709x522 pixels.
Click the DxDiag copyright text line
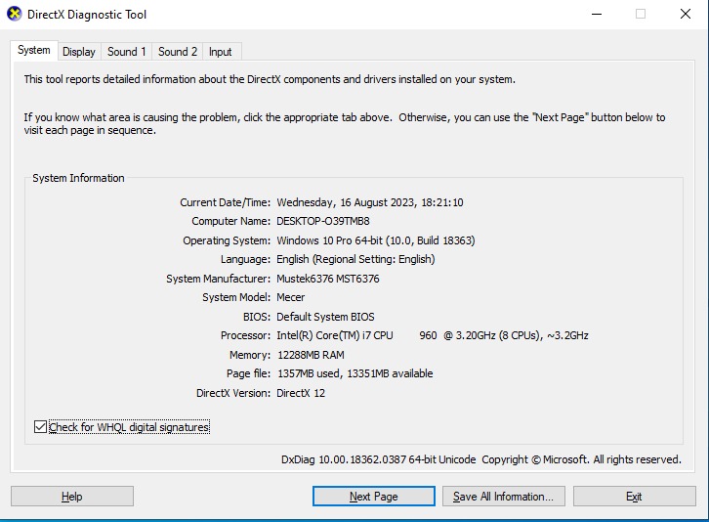[x=480, y=459]
